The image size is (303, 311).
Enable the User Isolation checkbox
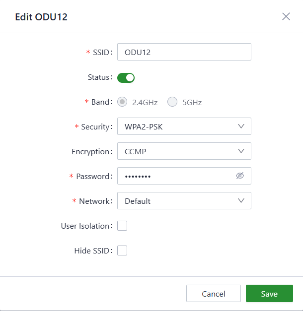click(122, 226)
